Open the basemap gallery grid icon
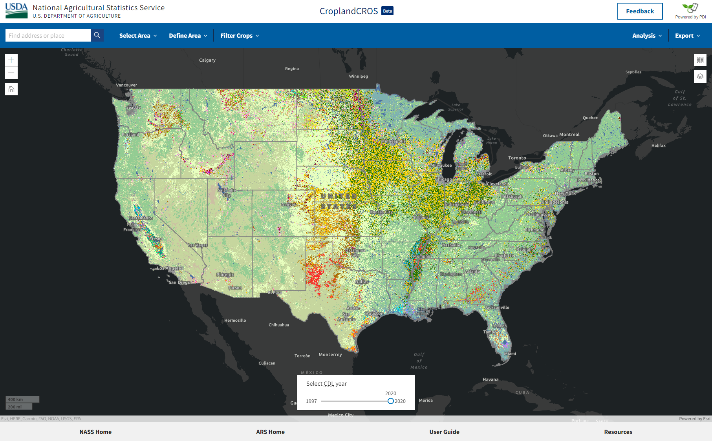The height and width of the screenshot is (441, 712). click(700, 60)
